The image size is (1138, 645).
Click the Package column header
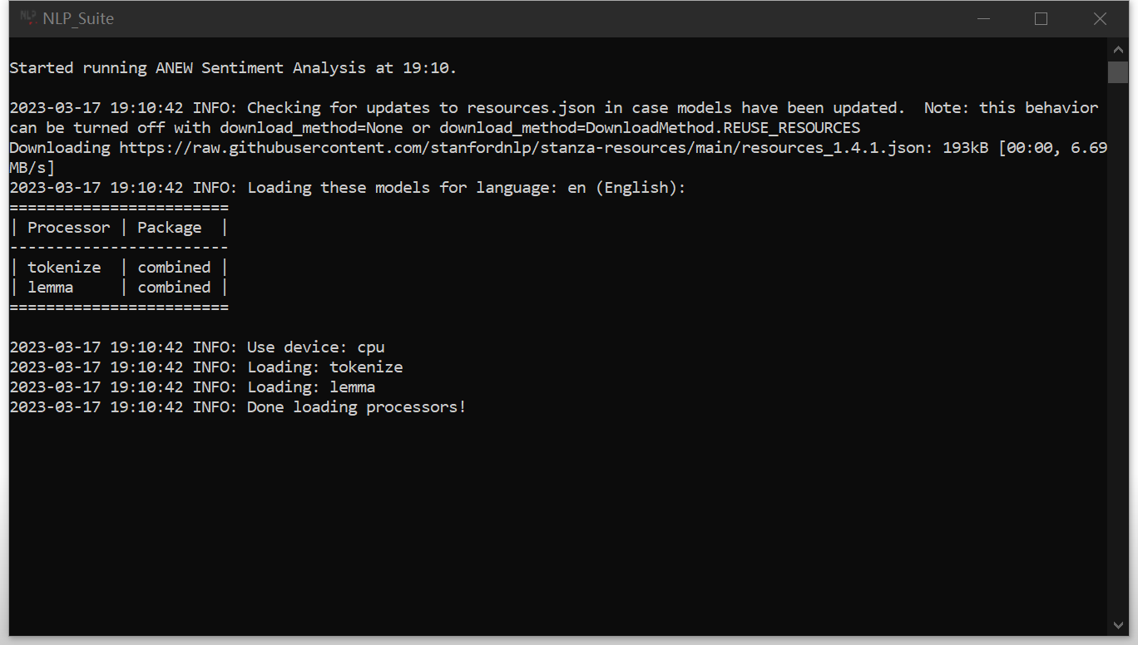point(169,227)
